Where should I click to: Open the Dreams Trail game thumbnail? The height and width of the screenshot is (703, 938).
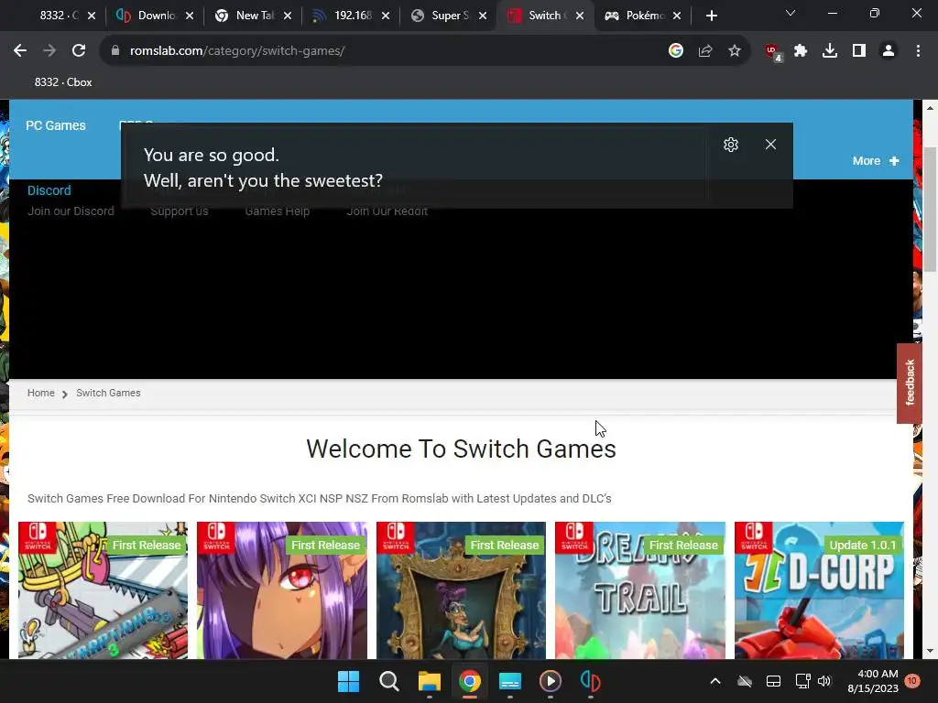(x=640, y=590)
